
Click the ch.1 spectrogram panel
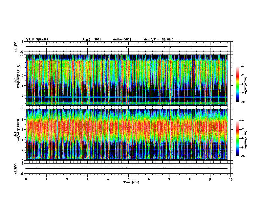[x=127, y=80]
